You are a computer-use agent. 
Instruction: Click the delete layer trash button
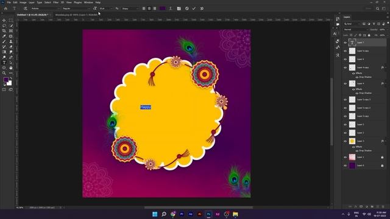[383, 207]
